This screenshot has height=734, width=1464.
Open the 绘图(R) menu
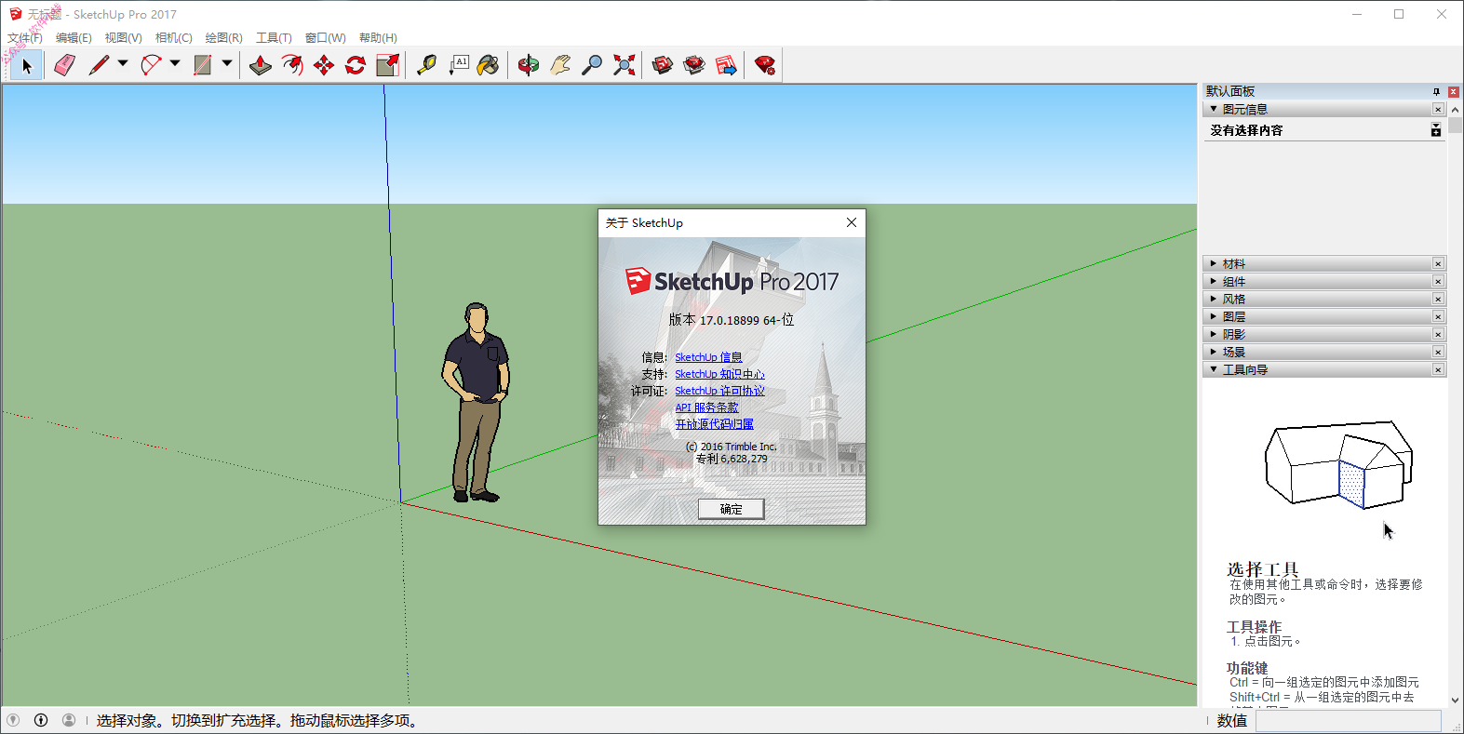tap(223, 38)
